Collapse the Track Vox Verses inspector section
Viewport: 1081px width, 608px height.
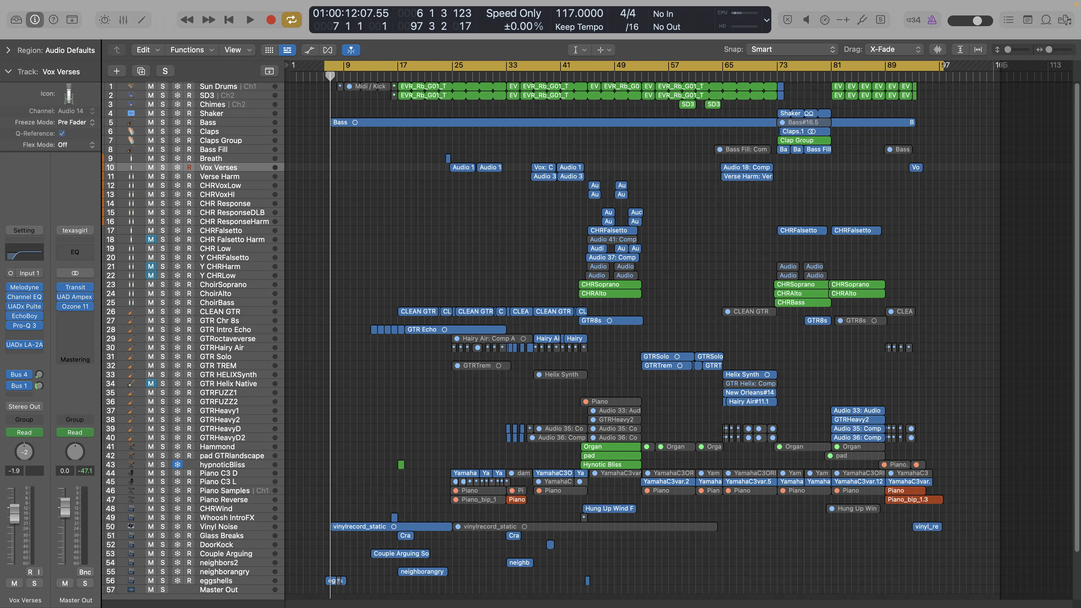[8, 72]
